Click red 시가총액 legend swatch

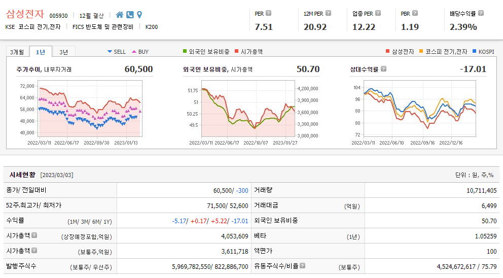tap(237, 51)
